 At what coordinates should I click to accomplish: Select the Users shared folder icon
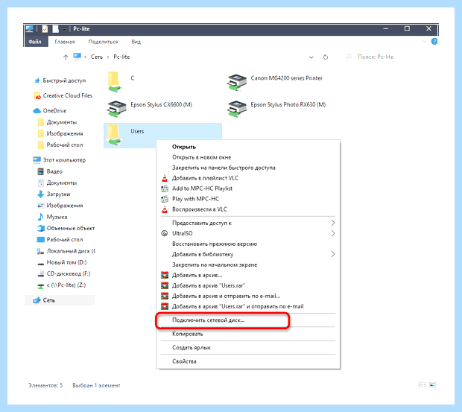tap(114, 135)
